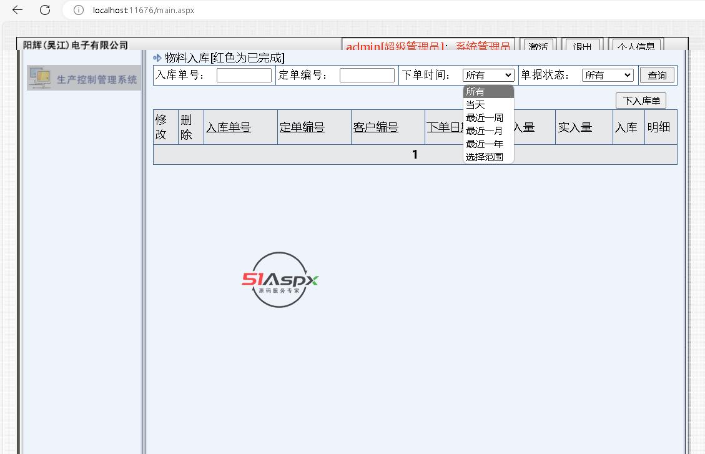The height and width of the screenshot is (454, 705).
Task: Click the 物料入库 page heading
Action: pyautogui.click(x=224, y=58)
